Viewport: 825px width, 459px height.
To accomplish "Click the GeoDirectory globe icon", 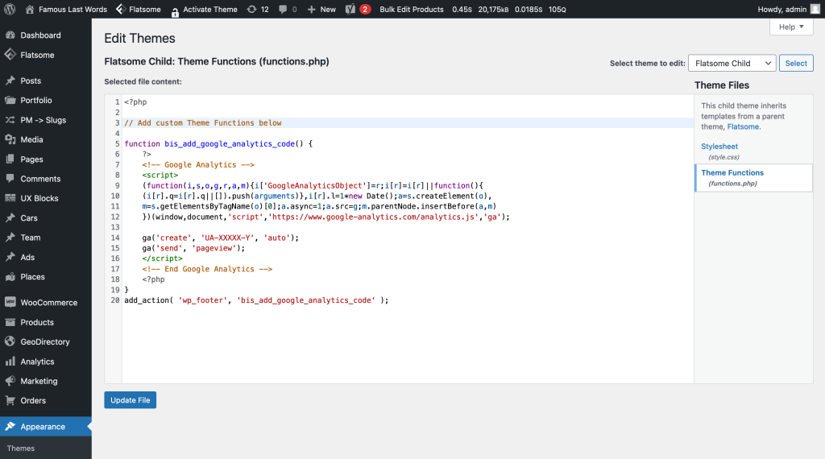I will [10, 341].
